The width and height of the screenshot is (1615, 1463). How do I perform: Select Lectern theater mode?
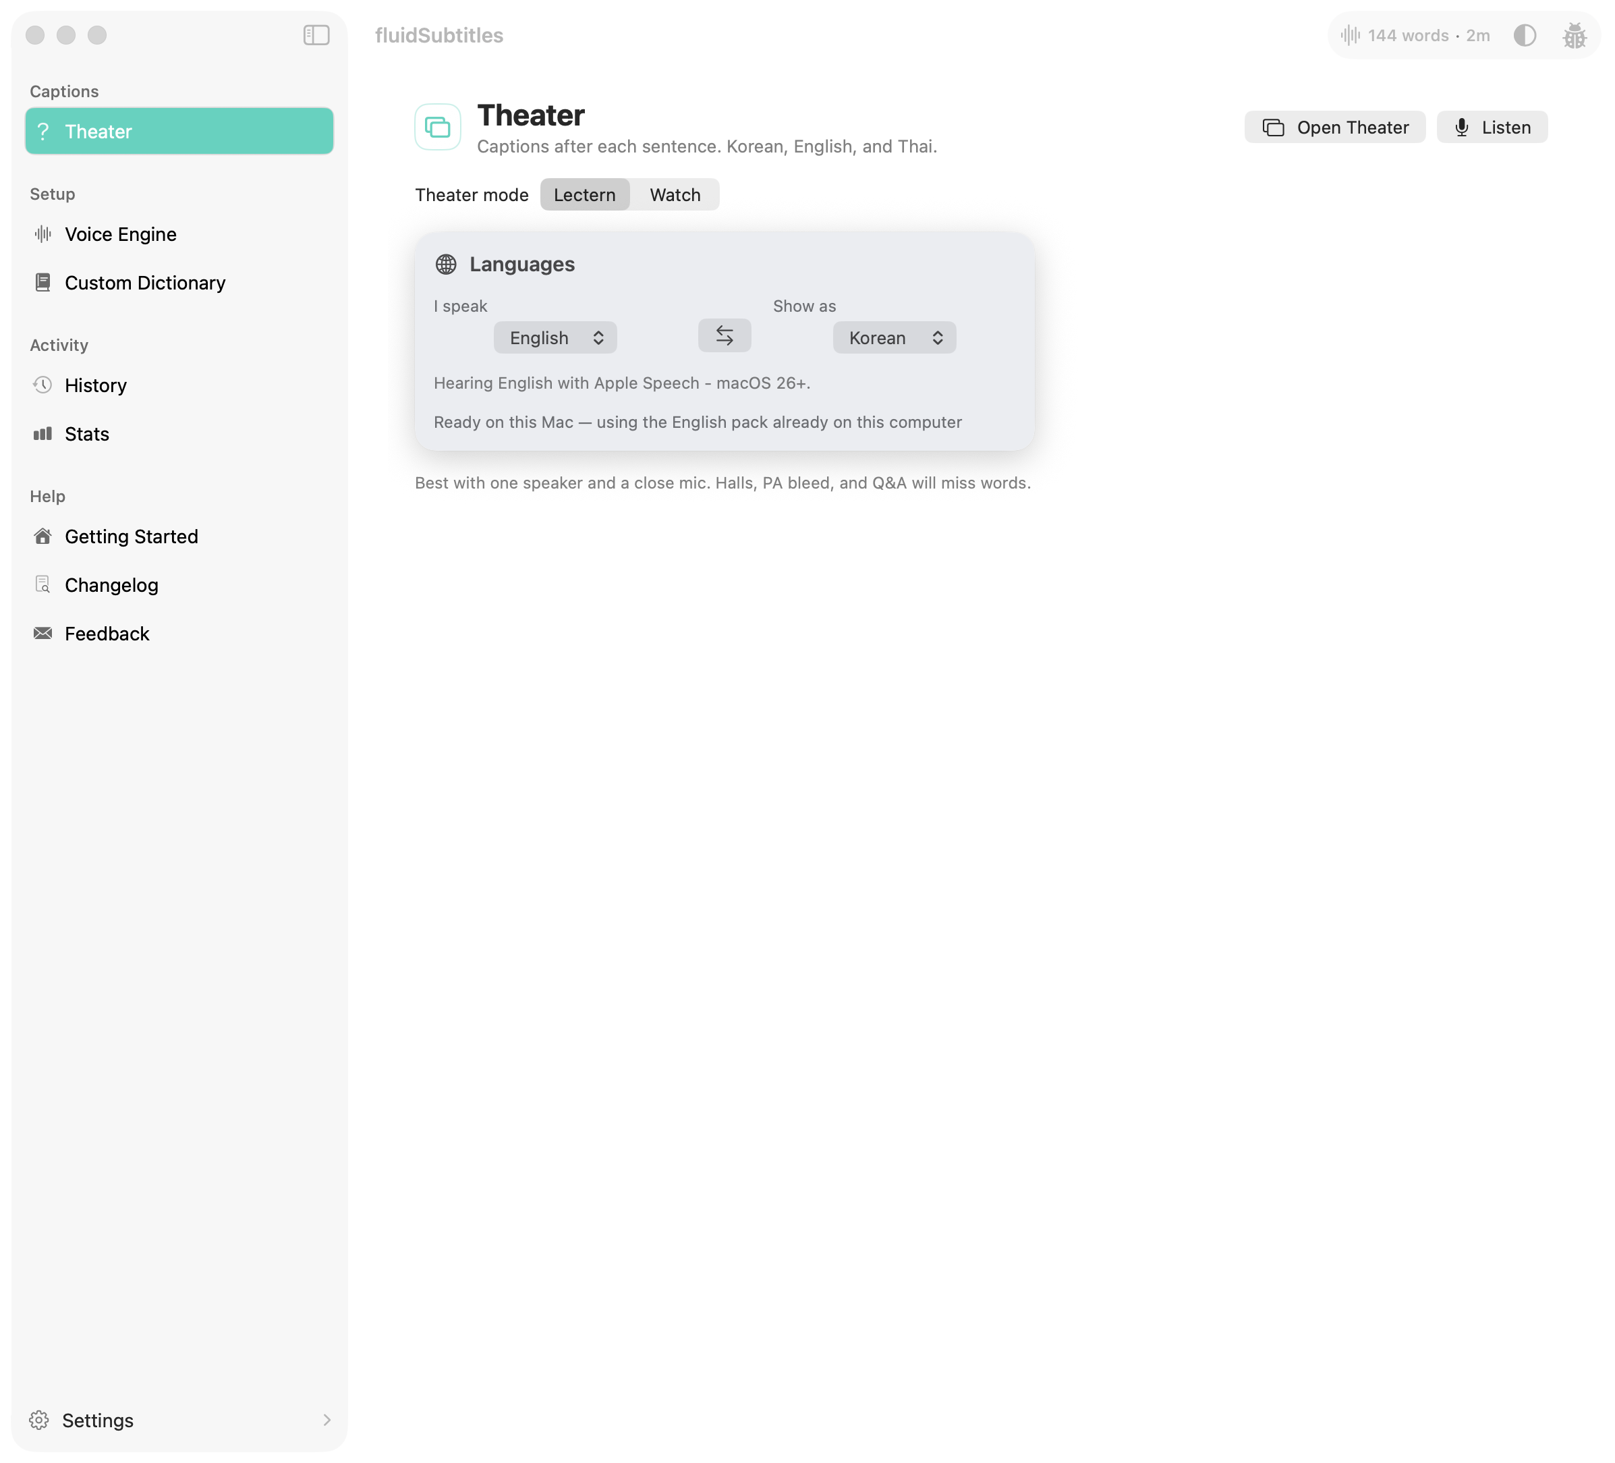585,195
